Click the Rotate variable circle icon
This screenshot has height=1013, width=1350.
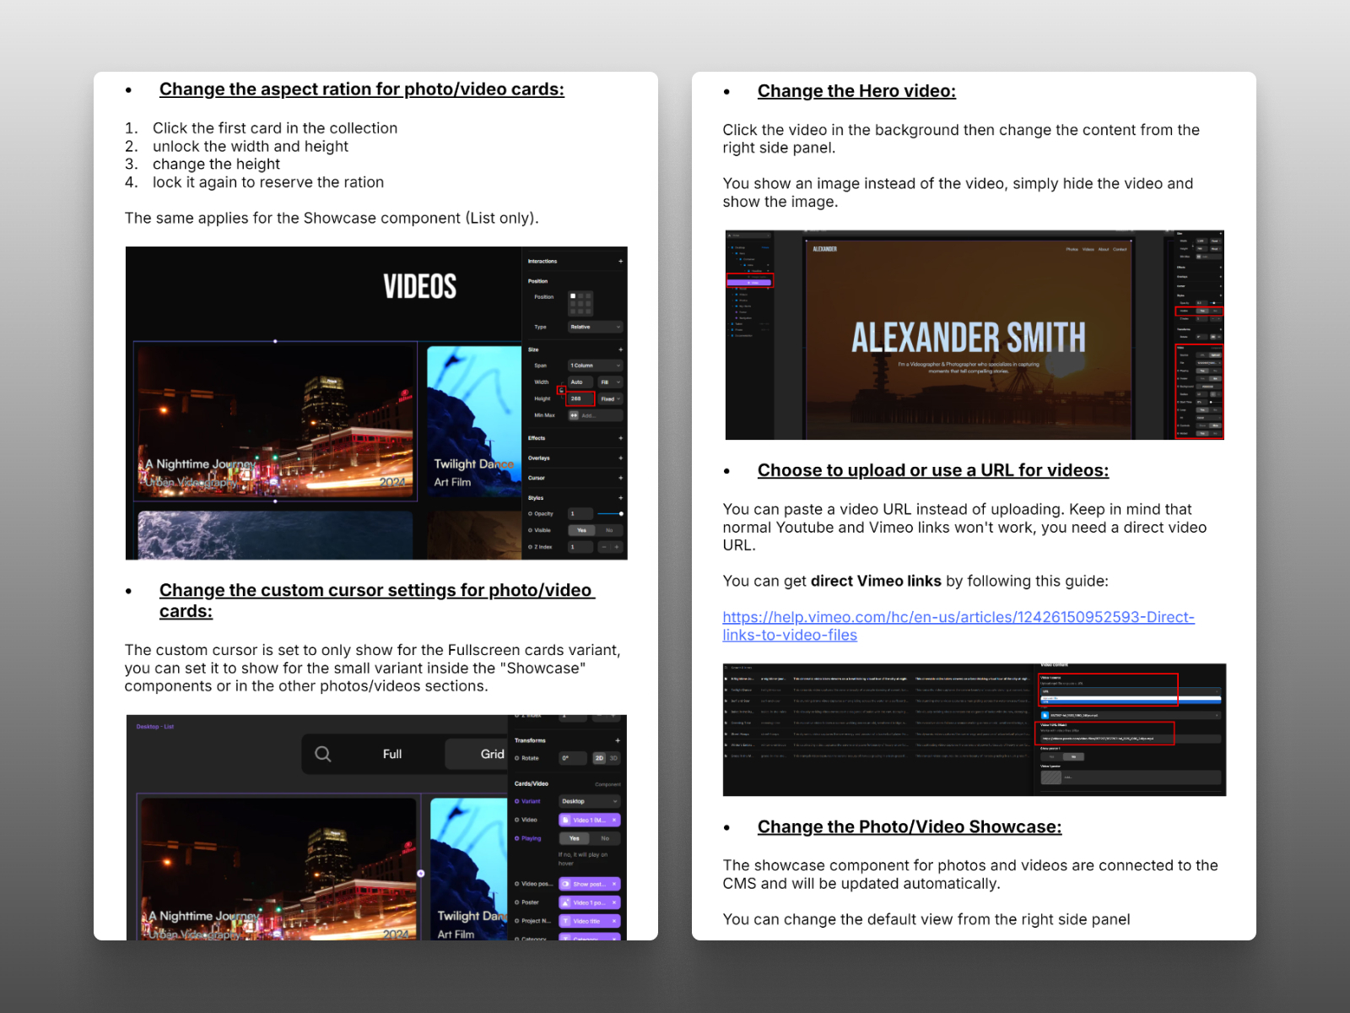pyautogui.click(x=517, y=758)
